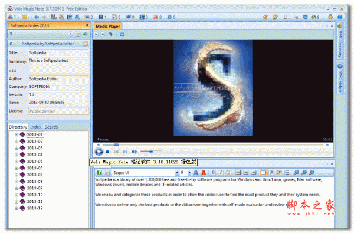
Task: Click the Author field Softpedia Editor
Action: (58, 79)
